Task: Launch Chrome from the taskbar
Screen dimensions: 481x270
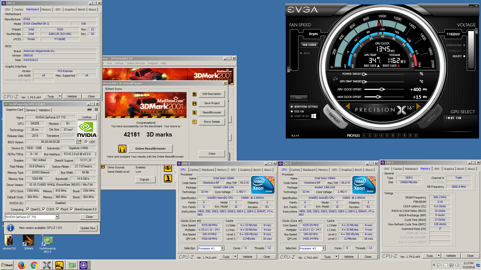Action: tap(34, 265)
